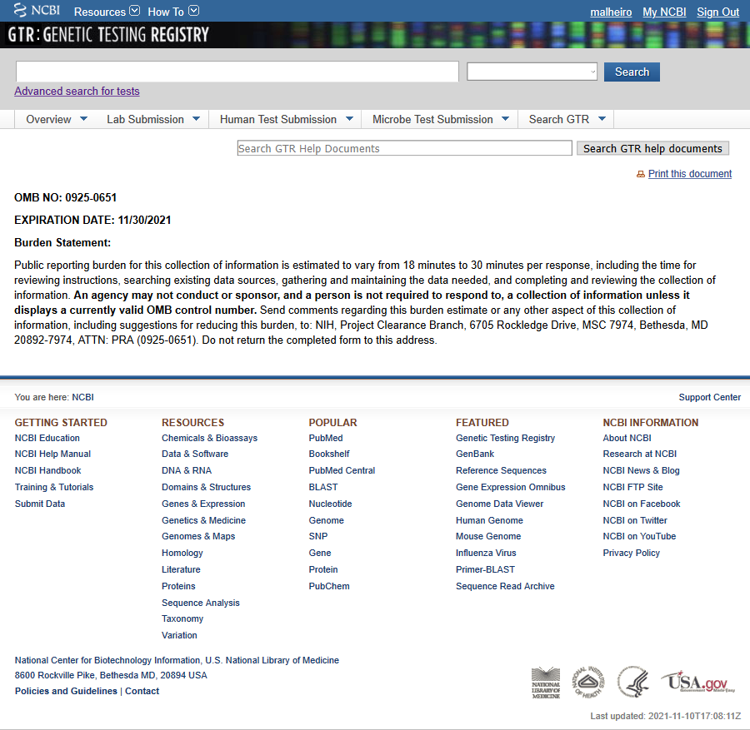Open the GenBank link

(x=475, y=454)
